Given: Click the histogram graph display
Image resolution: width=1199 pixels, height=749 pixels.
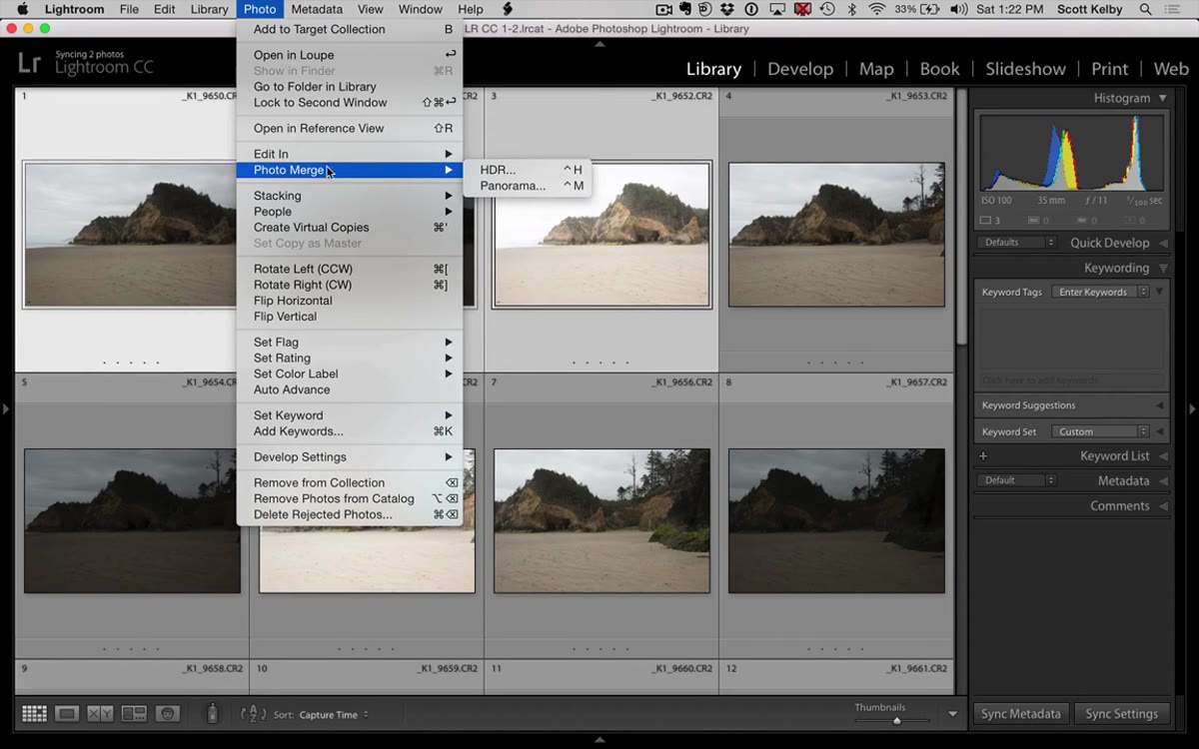Looking at the screenshot, I should (1071, 152).
